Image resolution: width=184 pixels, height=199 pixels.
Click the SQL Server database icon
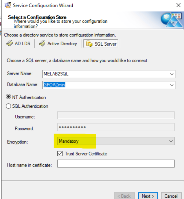[x=89, y=44]
